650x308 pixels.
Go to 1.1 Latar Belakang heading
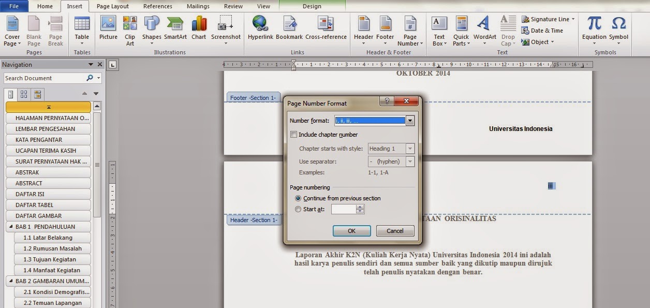click(52, 238)
